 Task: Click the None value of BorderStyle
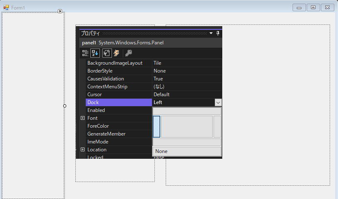point(160,71)
